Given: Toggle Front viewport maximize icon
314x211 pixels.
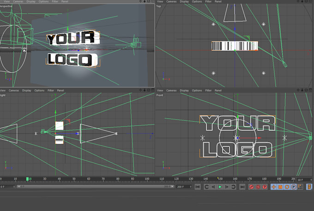Looking at the screenshot, I should tap(310, 90).
